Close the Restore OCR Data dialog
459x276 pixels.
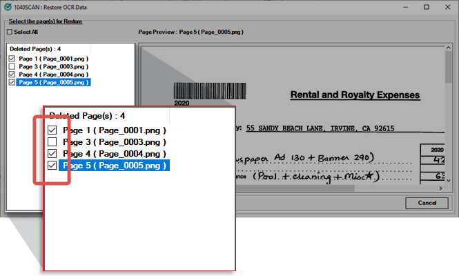pyautogui.click(x=447, y=6)
